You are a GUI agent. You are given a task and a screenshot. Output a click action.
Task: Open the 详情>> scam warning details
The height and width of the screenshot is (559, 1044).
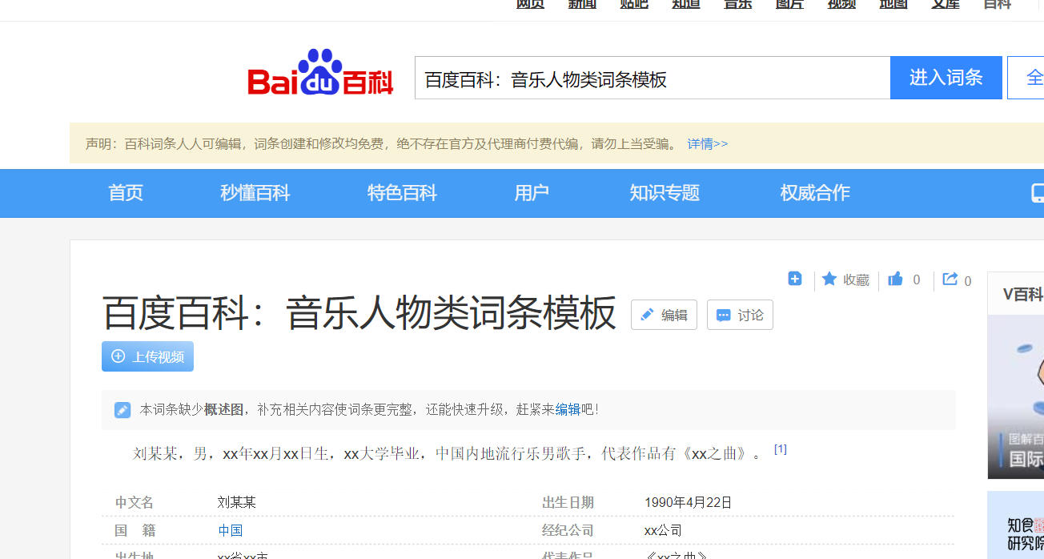coord(707,143)
